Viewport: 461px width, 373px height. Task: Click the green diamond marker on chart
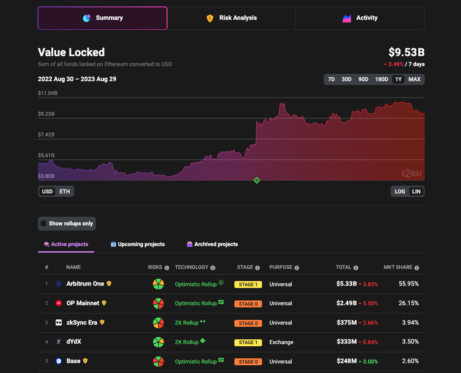tap(257, 180)
